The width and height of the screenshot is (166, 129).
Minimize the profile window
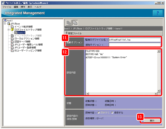coord(156,3)
